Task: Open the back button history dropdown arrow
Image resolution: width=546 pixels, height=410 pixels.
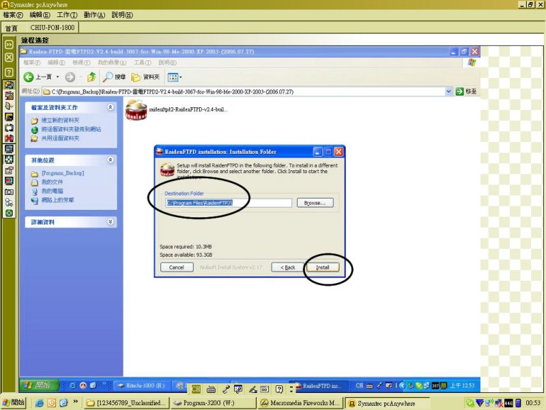Action: [x=57, y=77]
